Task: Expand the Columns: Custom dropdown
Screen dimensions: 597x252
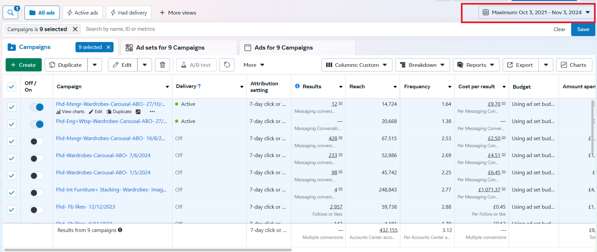Action: (357, 65)
